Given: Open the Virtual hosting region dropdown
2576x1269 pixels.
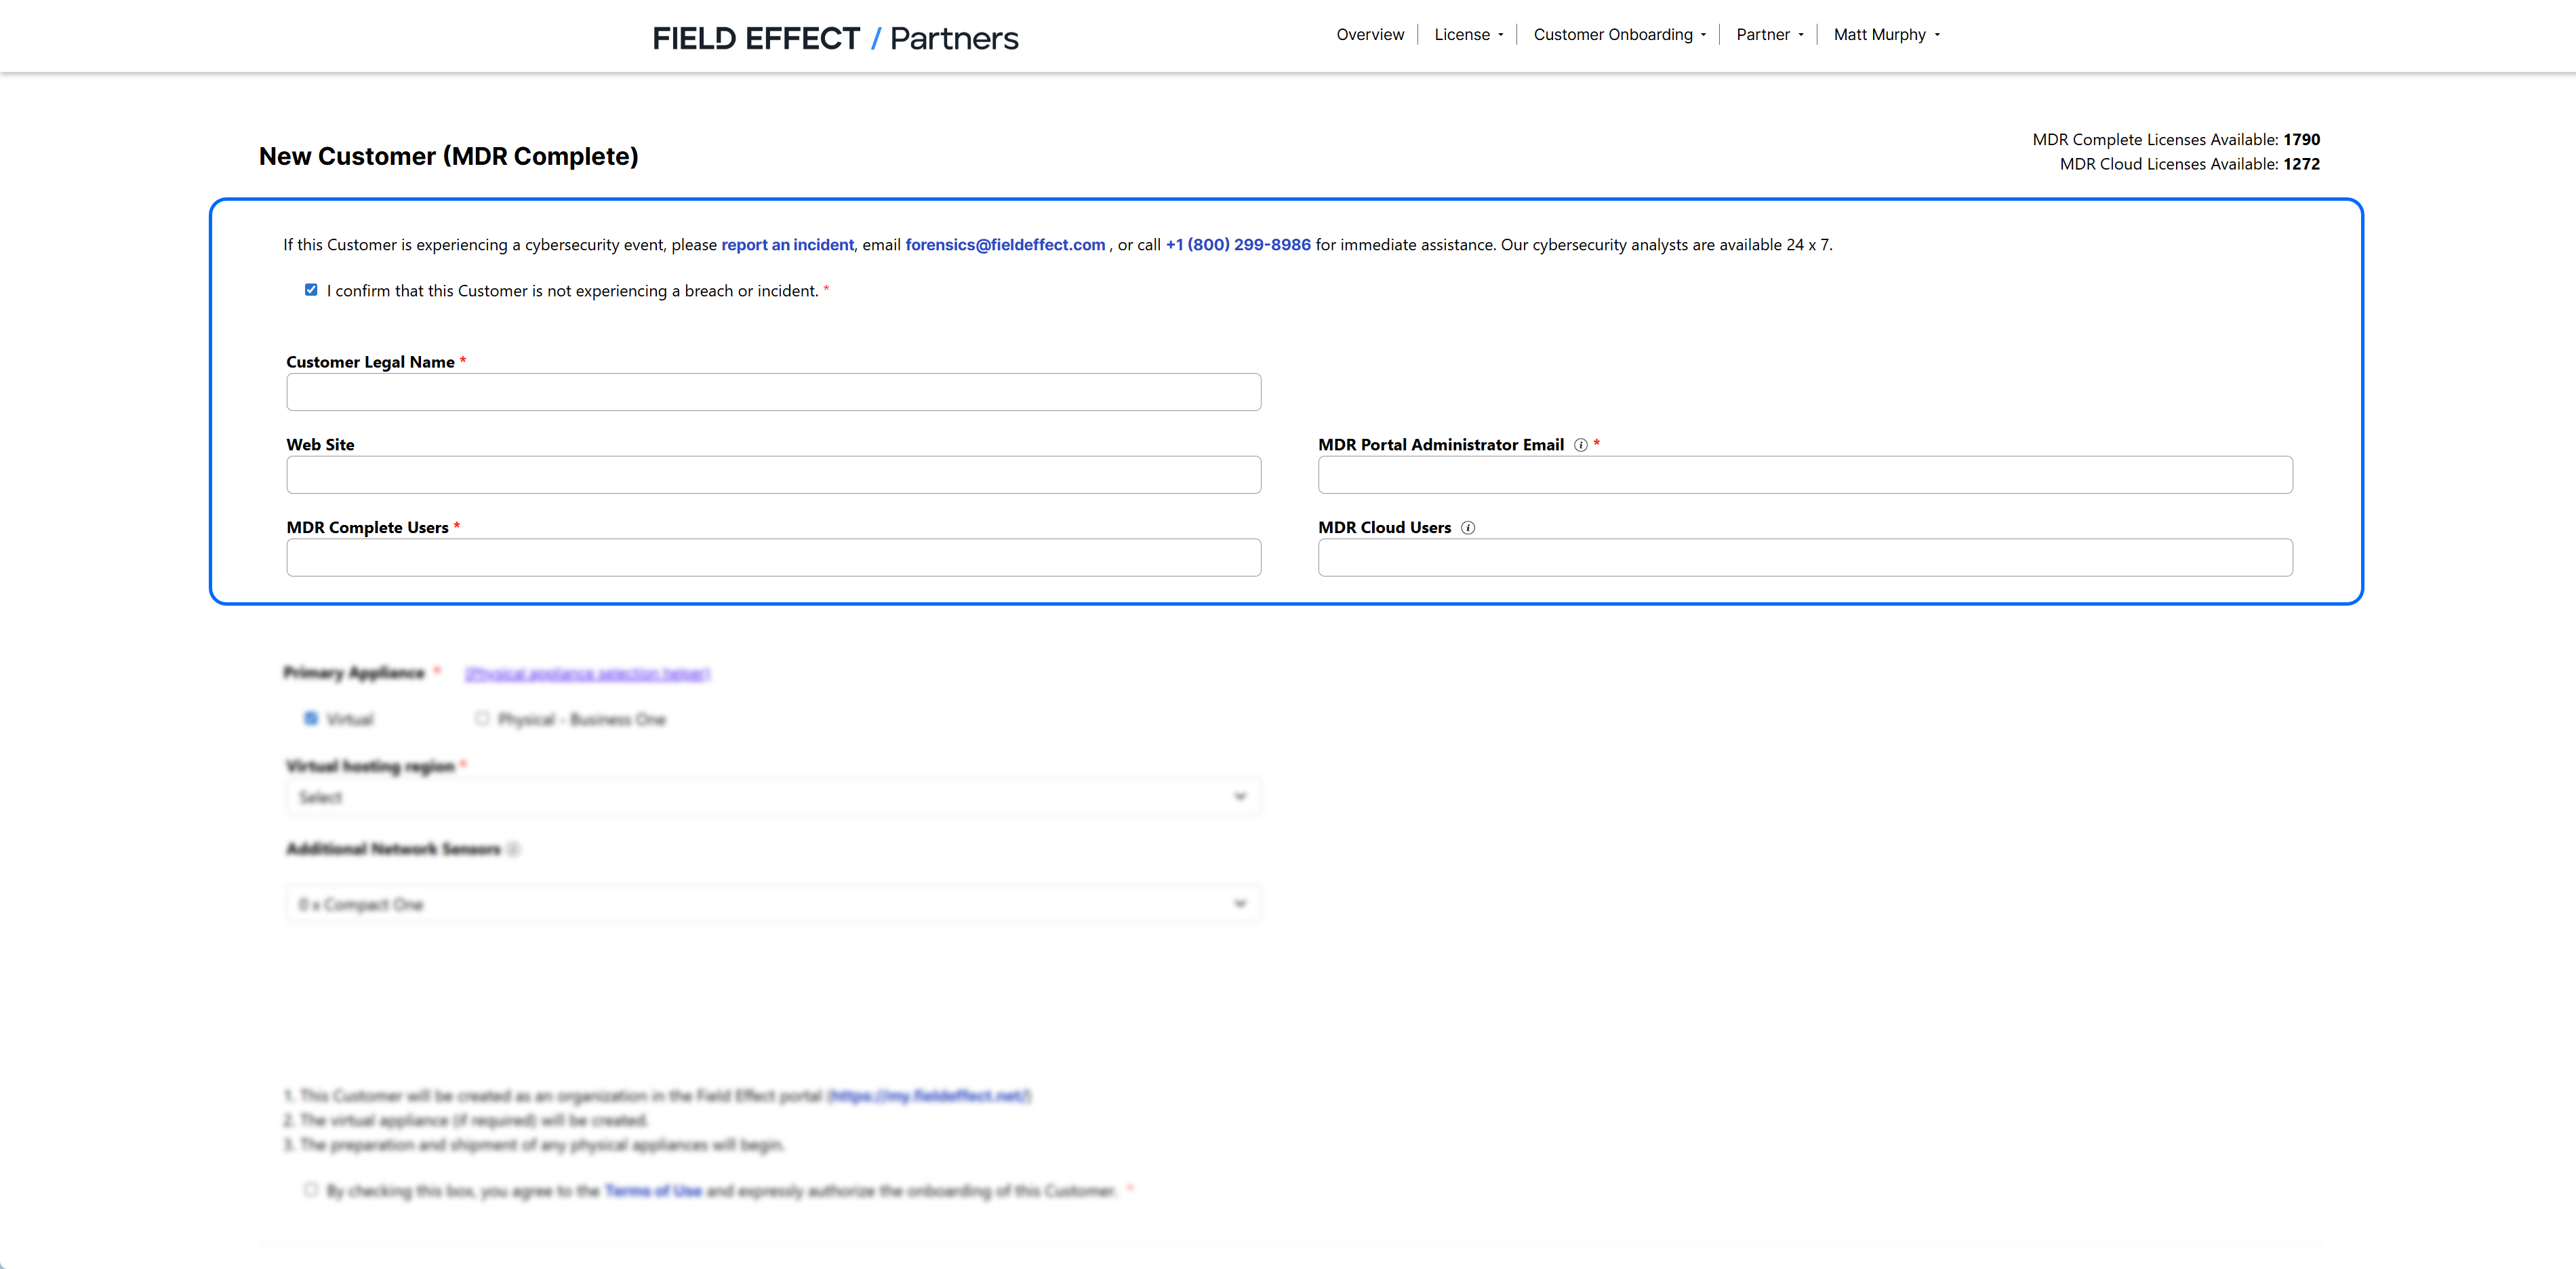Looking at the screenshot, I should [x=772, y=798].
